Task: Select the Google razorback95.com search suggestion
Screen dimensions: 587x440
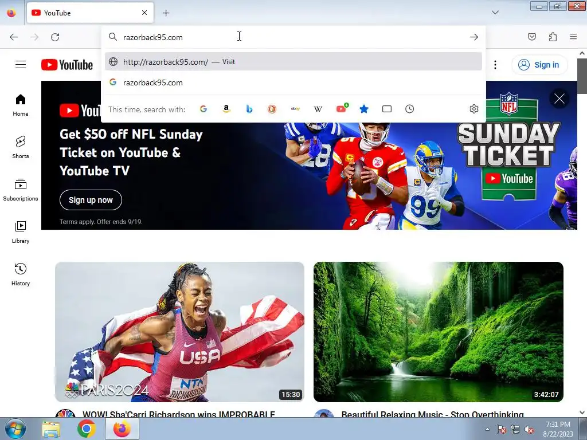Action: coord(293,82)
